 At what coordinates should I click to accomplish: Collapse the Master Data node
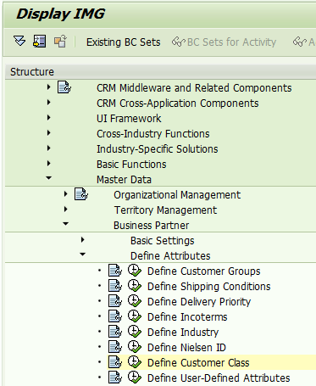[x=49, y=178]
